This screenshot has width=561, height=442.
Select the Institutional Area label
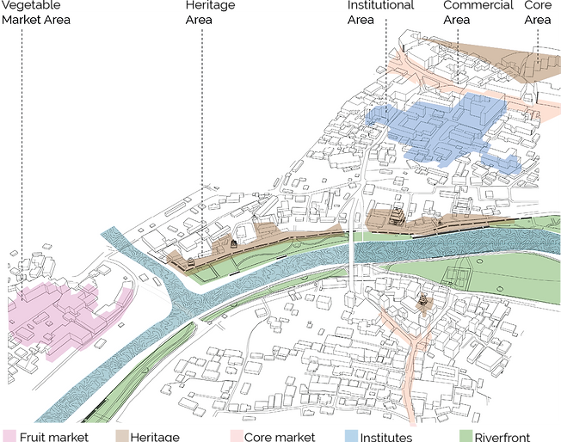[380, 13]
